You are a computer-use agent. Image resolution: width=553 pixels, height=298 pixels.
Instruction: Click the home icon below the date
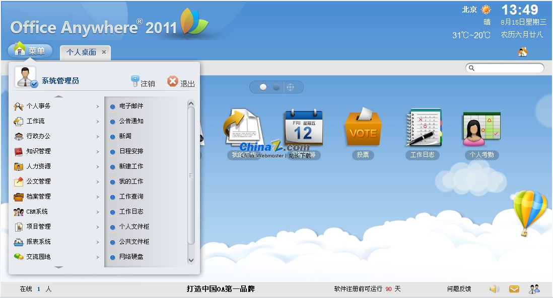tap(523, 52)
